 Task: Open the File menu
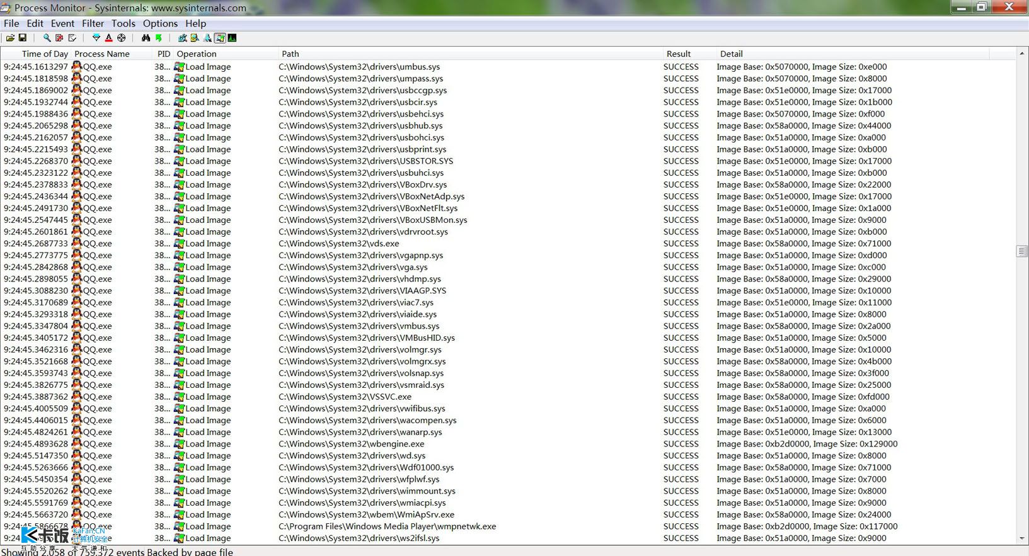tap(11, 23)
